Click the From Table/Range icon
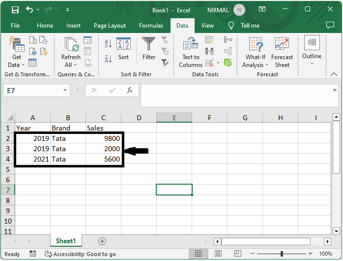This screenshot has width=343, height=261. tap(32, 63)
